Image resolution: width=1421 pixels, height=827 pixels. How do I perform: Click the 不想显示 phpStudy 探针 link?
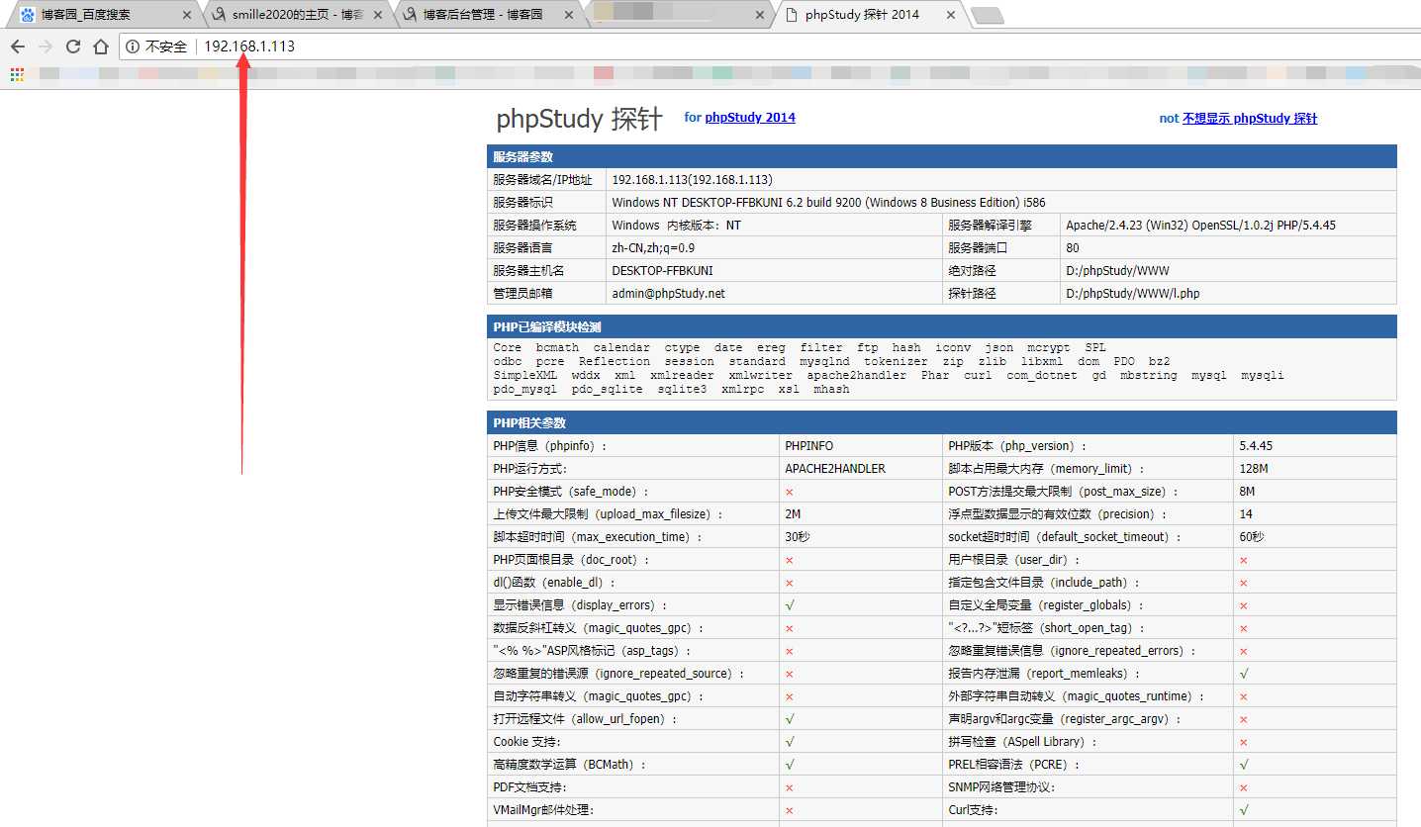point(1250,119)
